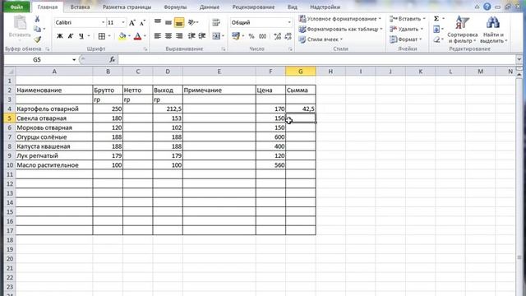Screen dimensions: 526x296
Task: Open Форматировать как таблицу dropdown
Action: [340, 30]
